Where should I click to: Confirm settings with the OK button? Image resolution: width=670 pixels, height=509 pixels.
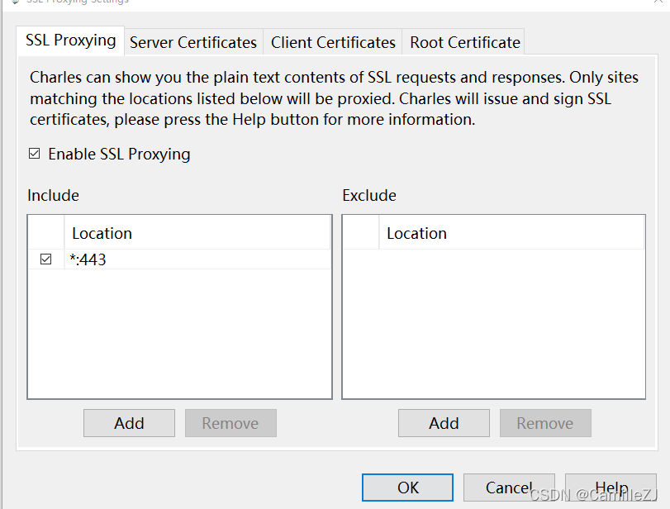pos(407,488)
